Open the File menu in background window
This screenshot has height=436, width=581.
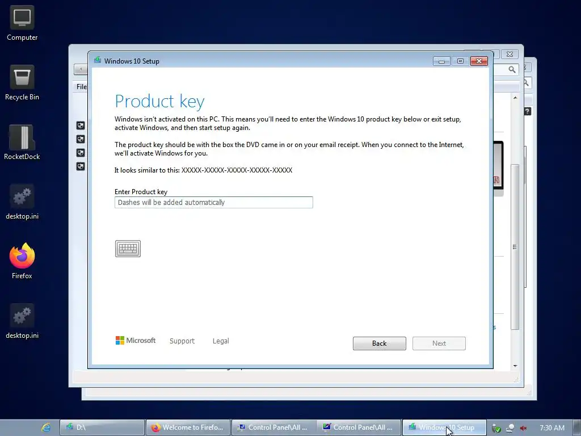pyautogui.click(x=82, y=87)
